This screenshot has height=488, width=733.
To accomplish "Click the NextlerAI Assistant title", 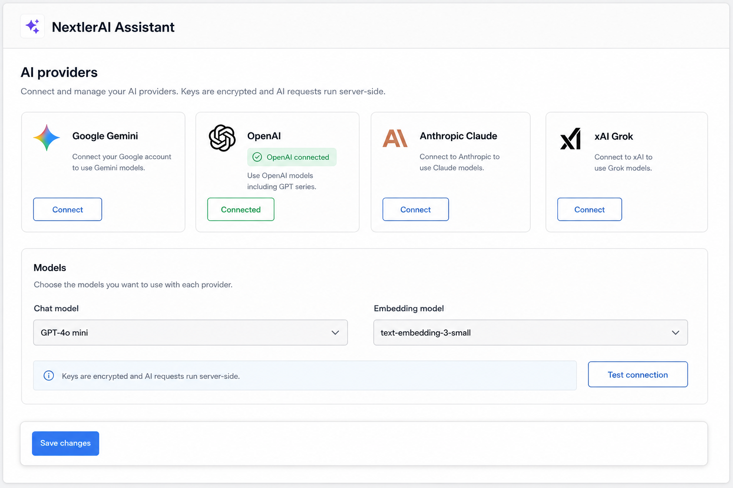I will (x=113, y=27).
